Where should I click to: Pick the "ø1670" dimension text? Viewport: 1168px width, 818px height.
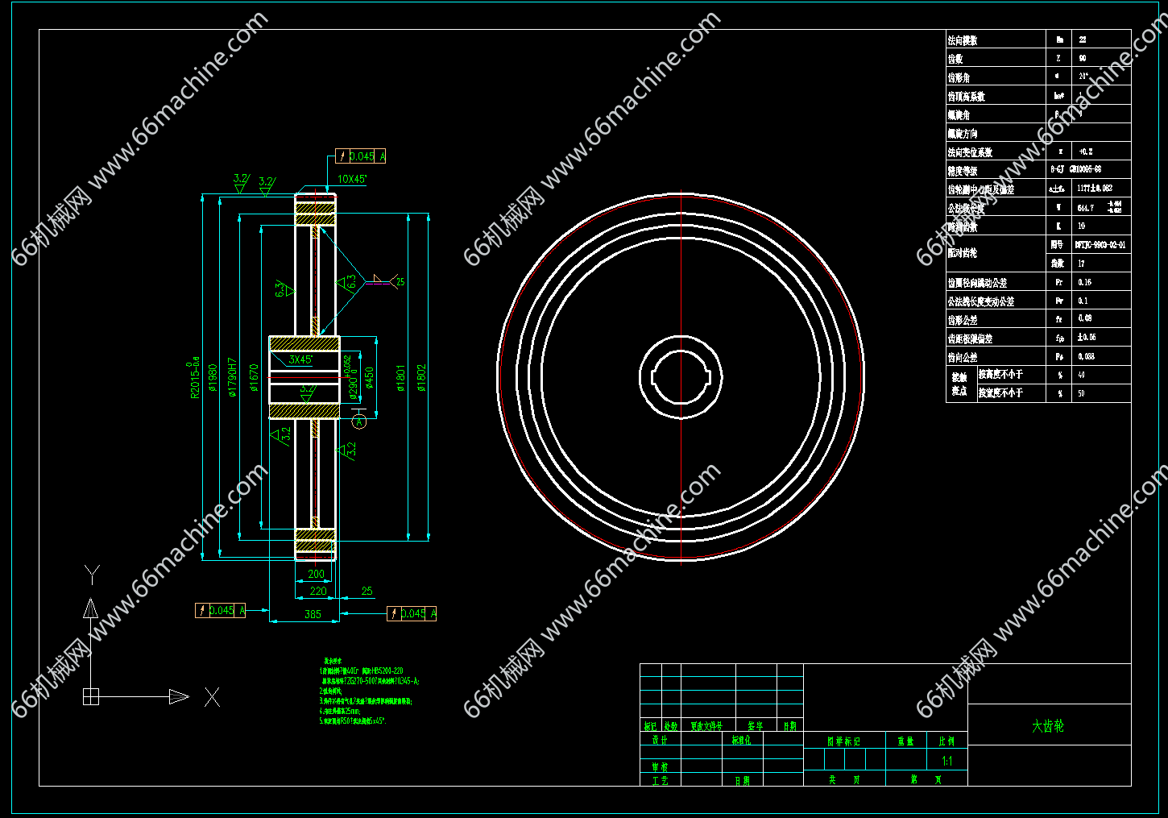coord(254,378)
